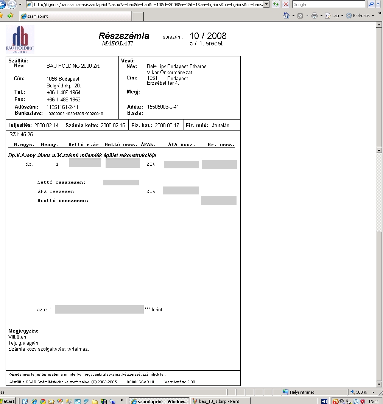The width and height of the screenshot is (383, 404).
Task: Launch Google Chrome from quick launch
Action: coord(43,401)
